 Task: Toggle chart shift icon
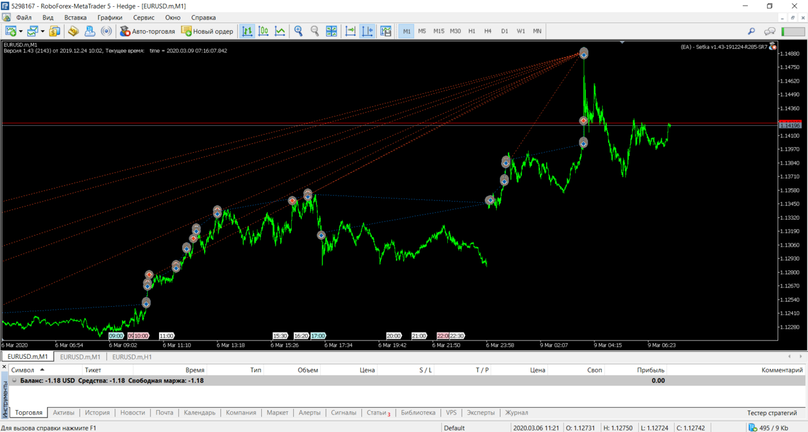click(x=367, y=31)
